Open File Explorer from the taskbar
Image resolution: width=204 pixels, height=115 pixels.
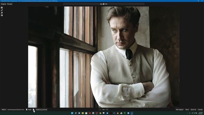click(x=83, y=113)
